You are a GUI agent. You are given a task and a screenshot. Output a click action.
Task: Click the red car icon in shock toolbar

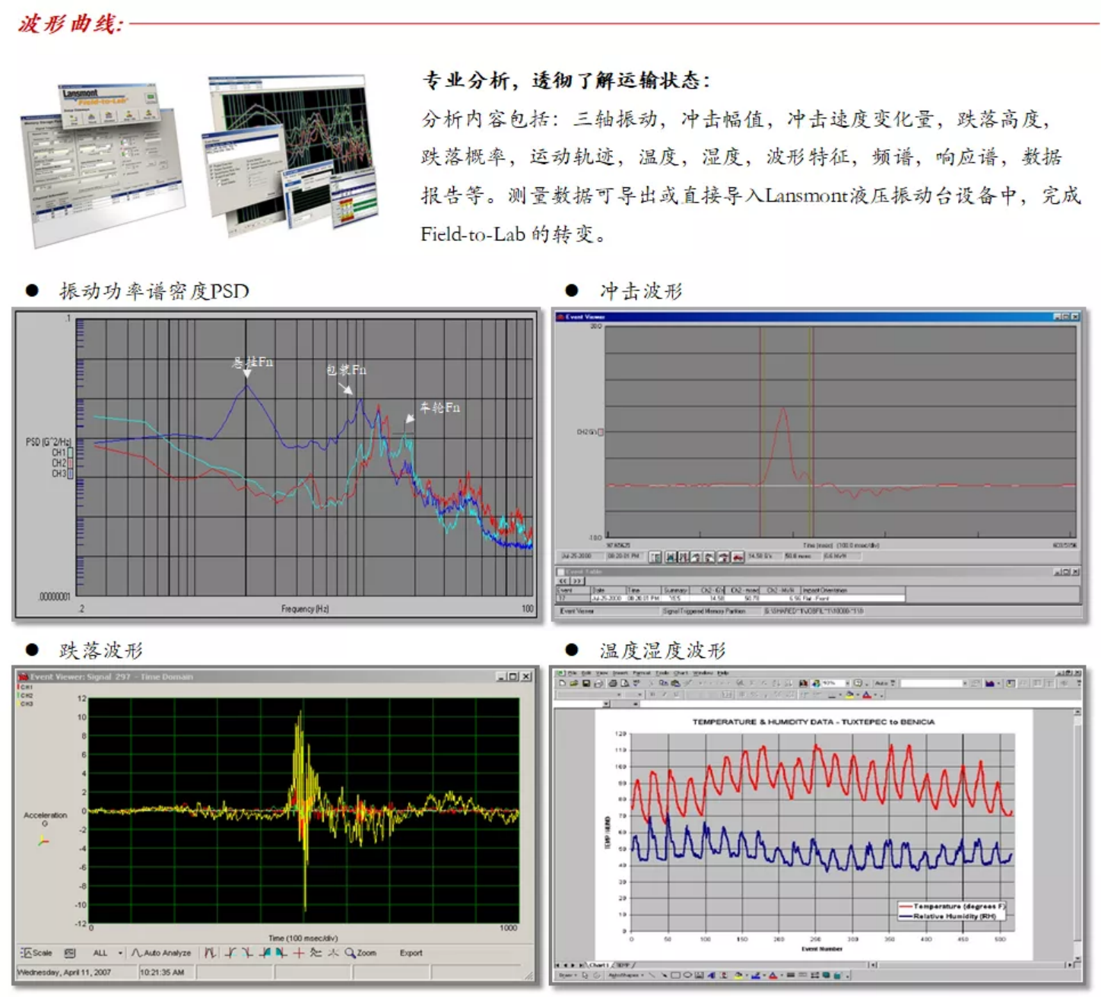(x=738, y=557)
